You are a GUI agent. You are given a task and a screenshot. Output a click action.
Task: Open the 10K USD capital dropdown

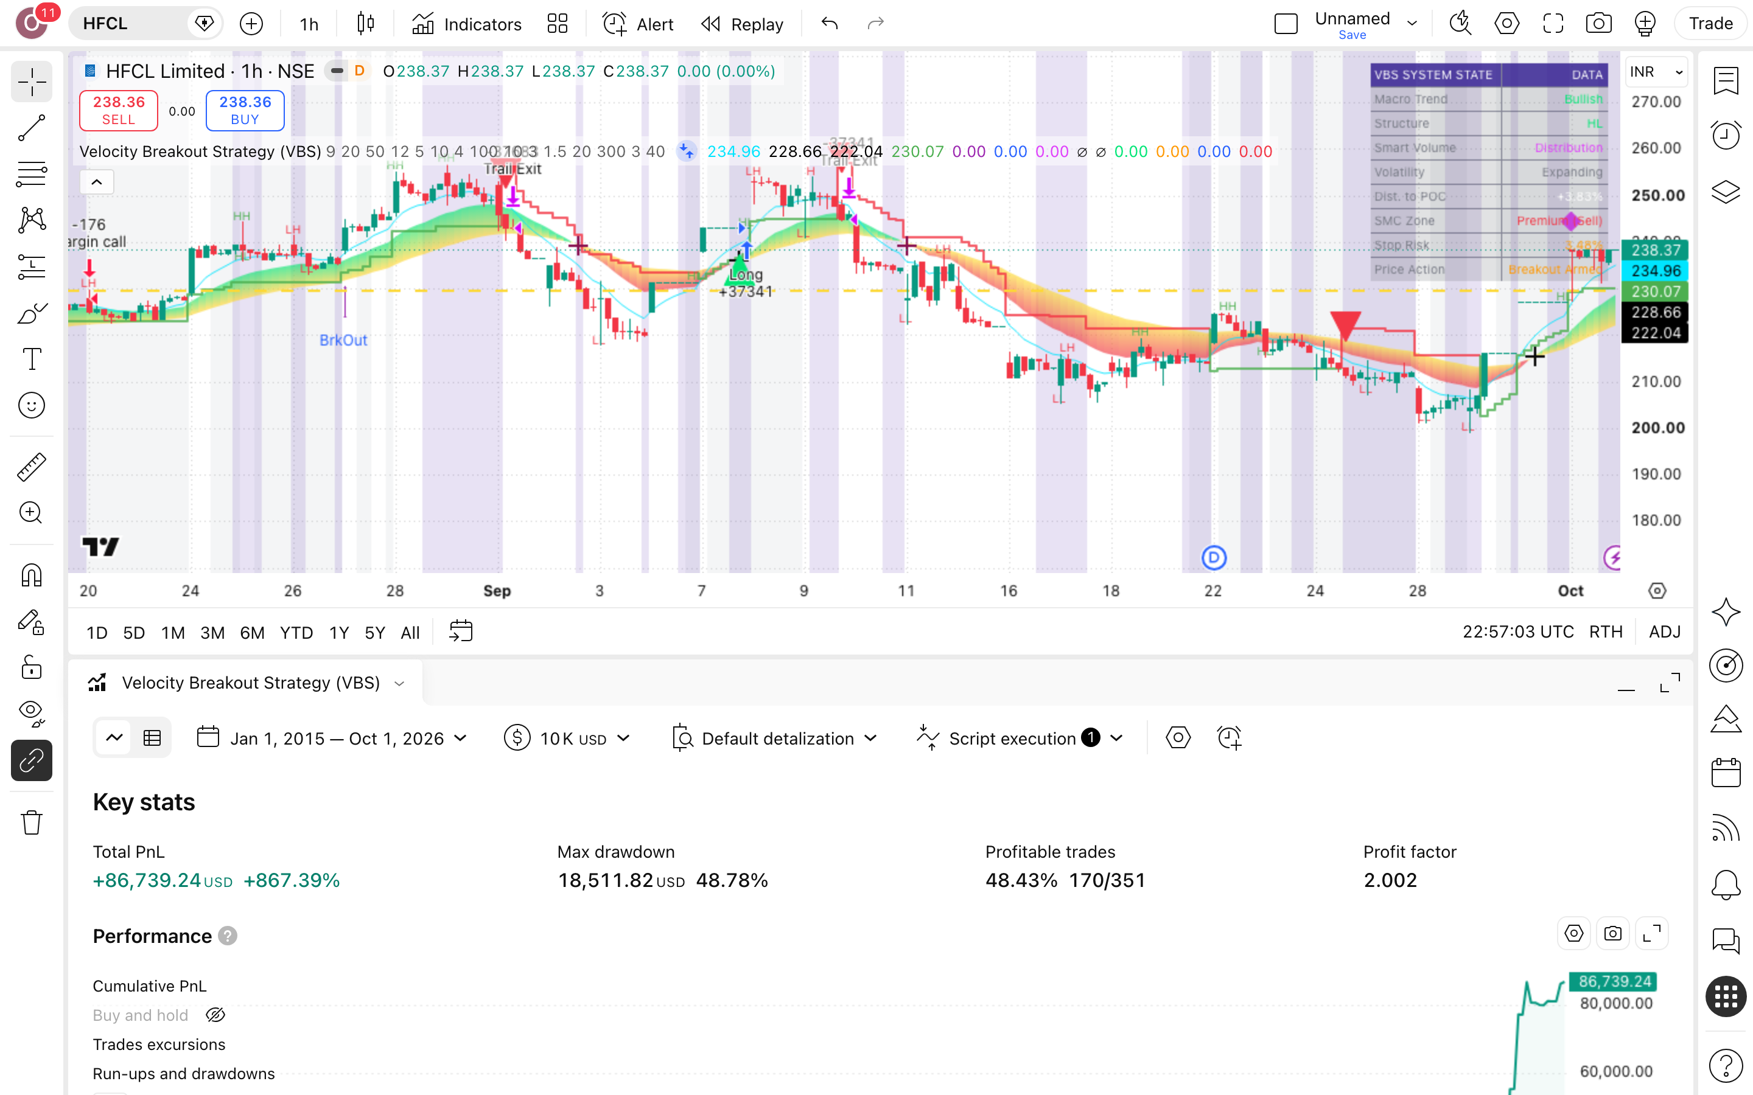(x=568, y=738)
